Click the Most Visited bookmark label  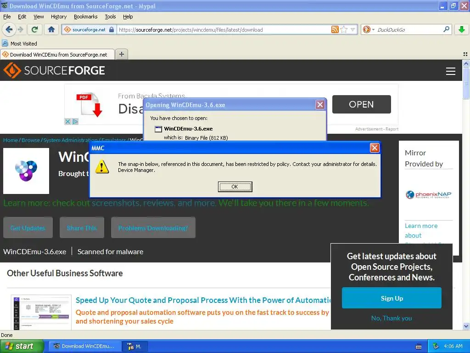24,44
